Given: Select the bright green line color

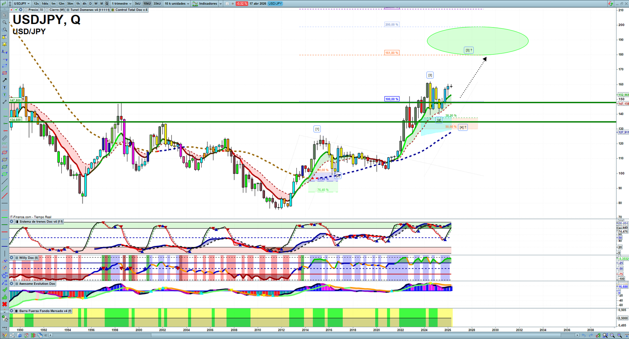Looking at the screenshot, I should pyautogui.click(x=5, y=217).
